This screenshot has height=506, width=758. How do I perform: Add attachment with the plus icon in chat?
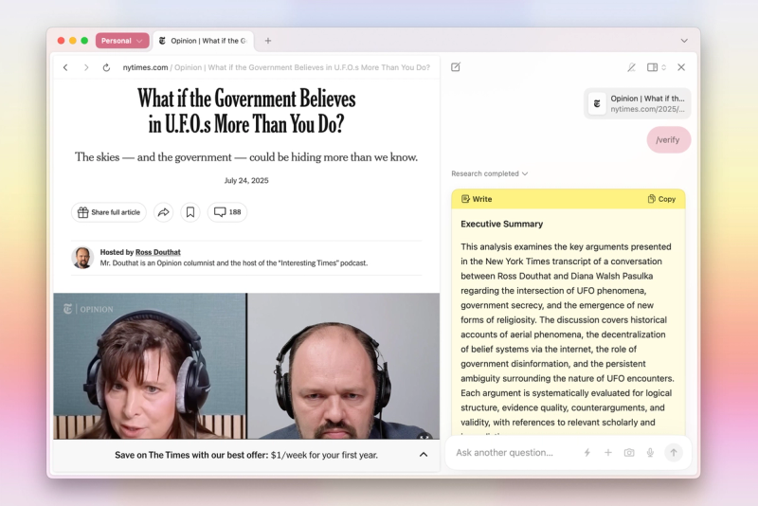(x=608, y=452)
